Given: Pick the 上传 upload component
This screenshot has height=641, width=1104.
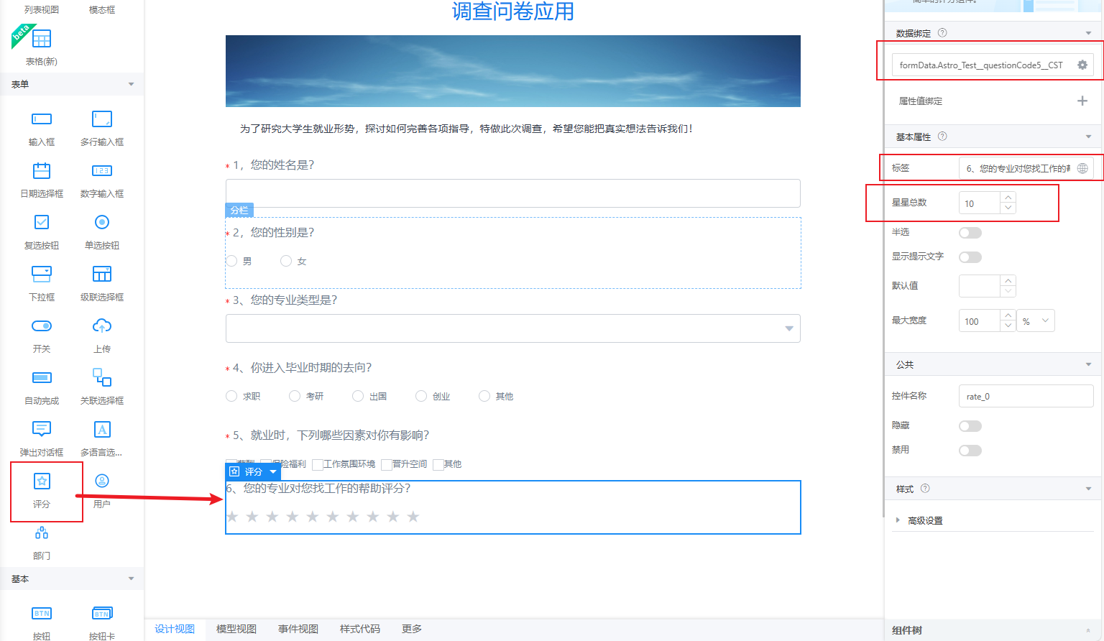Looking at the screenshot, I should click(x=102, y=326).
